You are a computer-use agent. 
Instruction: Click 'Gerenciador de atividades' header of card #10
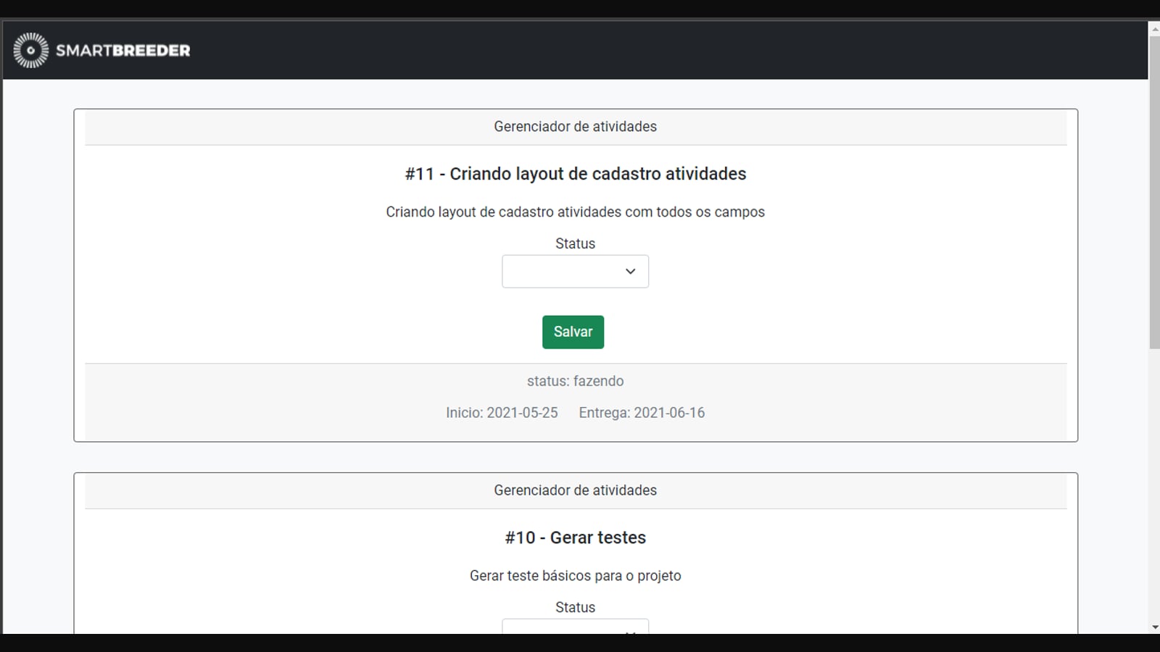click(576, 490)
